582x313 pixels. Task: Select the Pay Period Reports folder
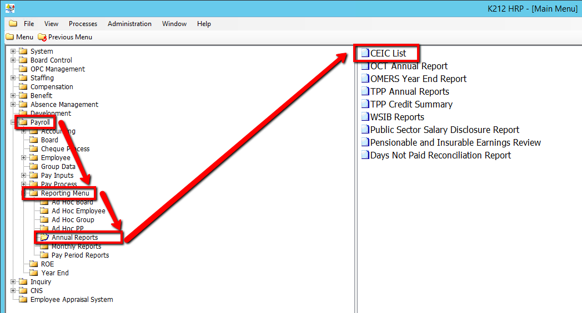80,255
